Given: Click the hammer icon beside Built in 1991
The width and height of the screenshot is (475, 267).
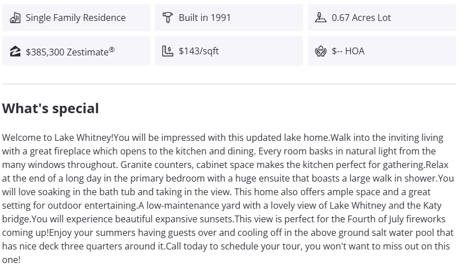Looking at the screenshot, I should click(x=167, y=18).
